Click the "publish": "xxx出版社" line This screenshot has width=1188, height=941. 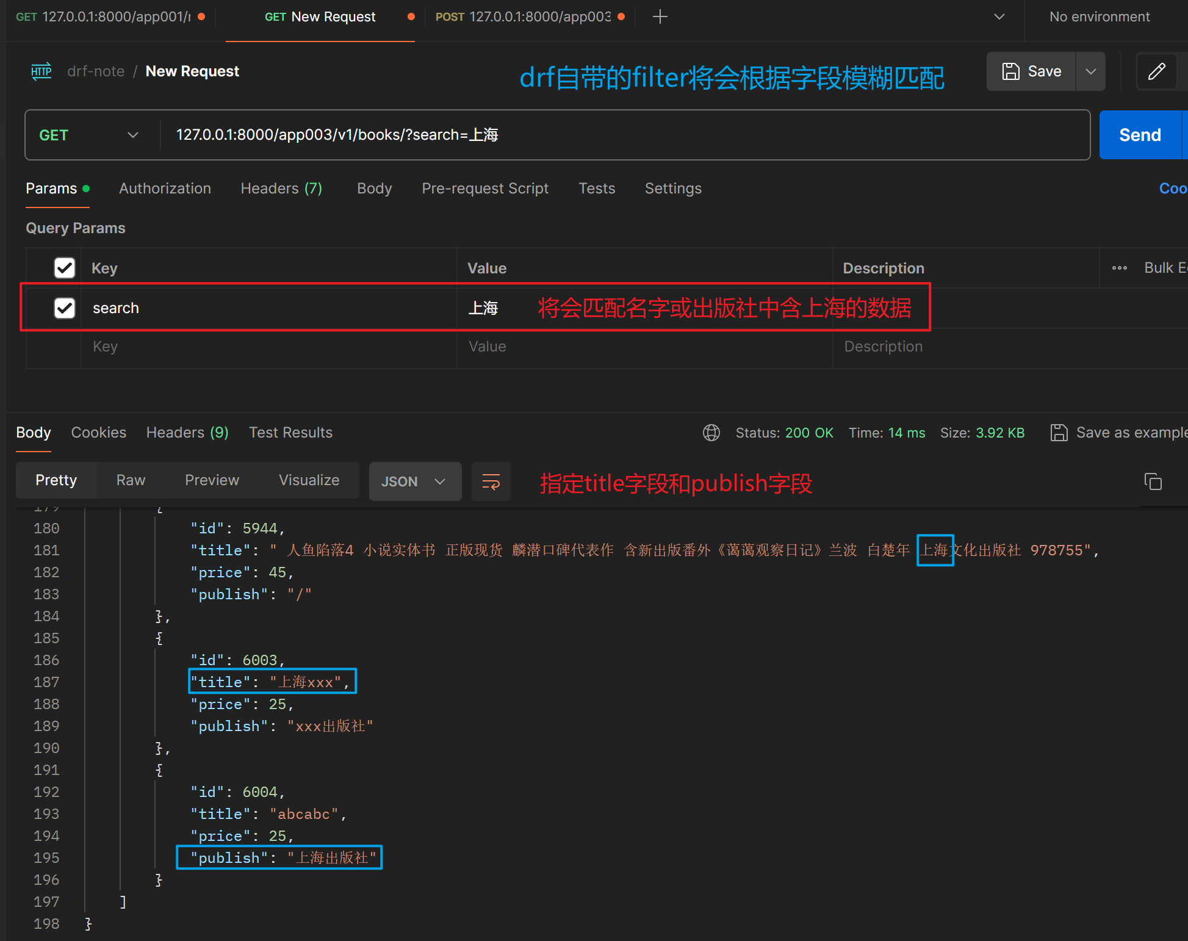282,726
